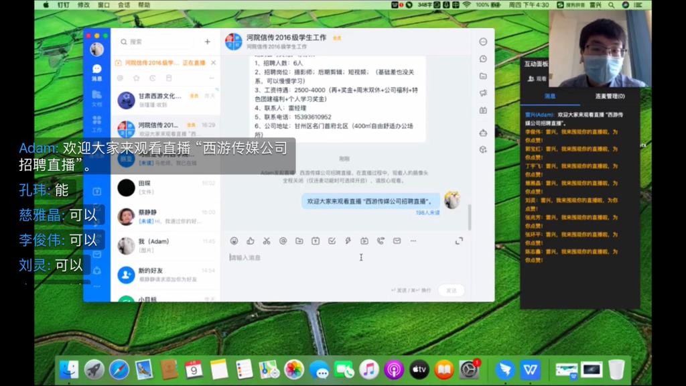This screenshot has height=386, width=686.
Task: Open the send file folder icon
Action: pos(299,241)
